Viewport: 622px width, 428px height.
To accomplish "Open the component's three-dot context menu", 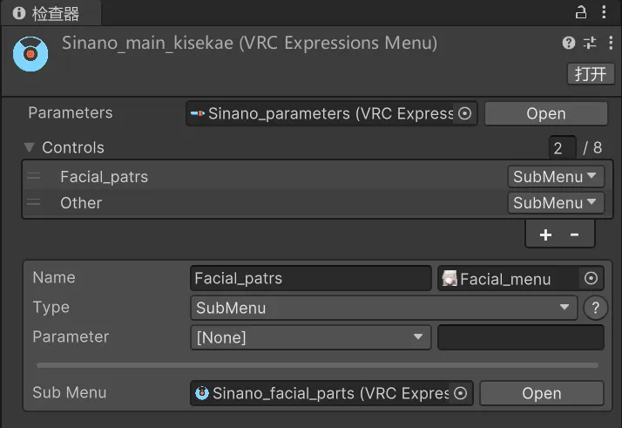I will 611,43.
